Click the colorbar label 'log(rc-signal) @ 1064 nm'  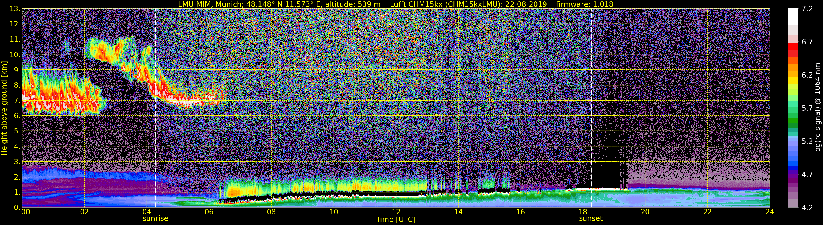coord(818,108)
